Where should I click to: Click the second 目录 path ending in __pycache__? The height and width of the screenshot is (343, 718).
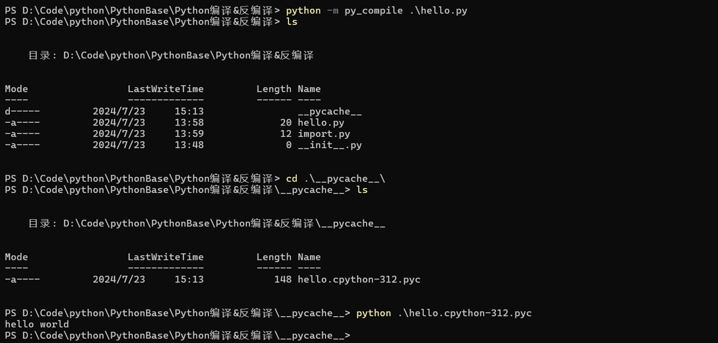click(206, 223)
